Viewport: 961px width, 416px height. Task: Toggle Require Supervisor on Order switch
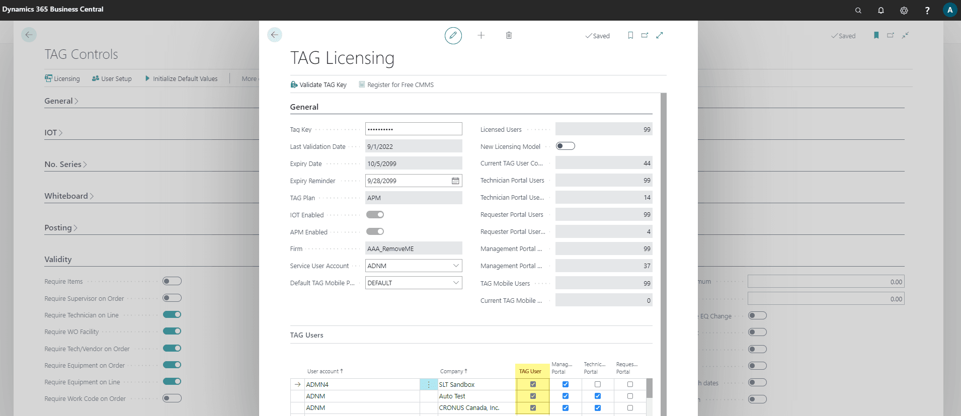pyautogui.click(x=172, y=298)
